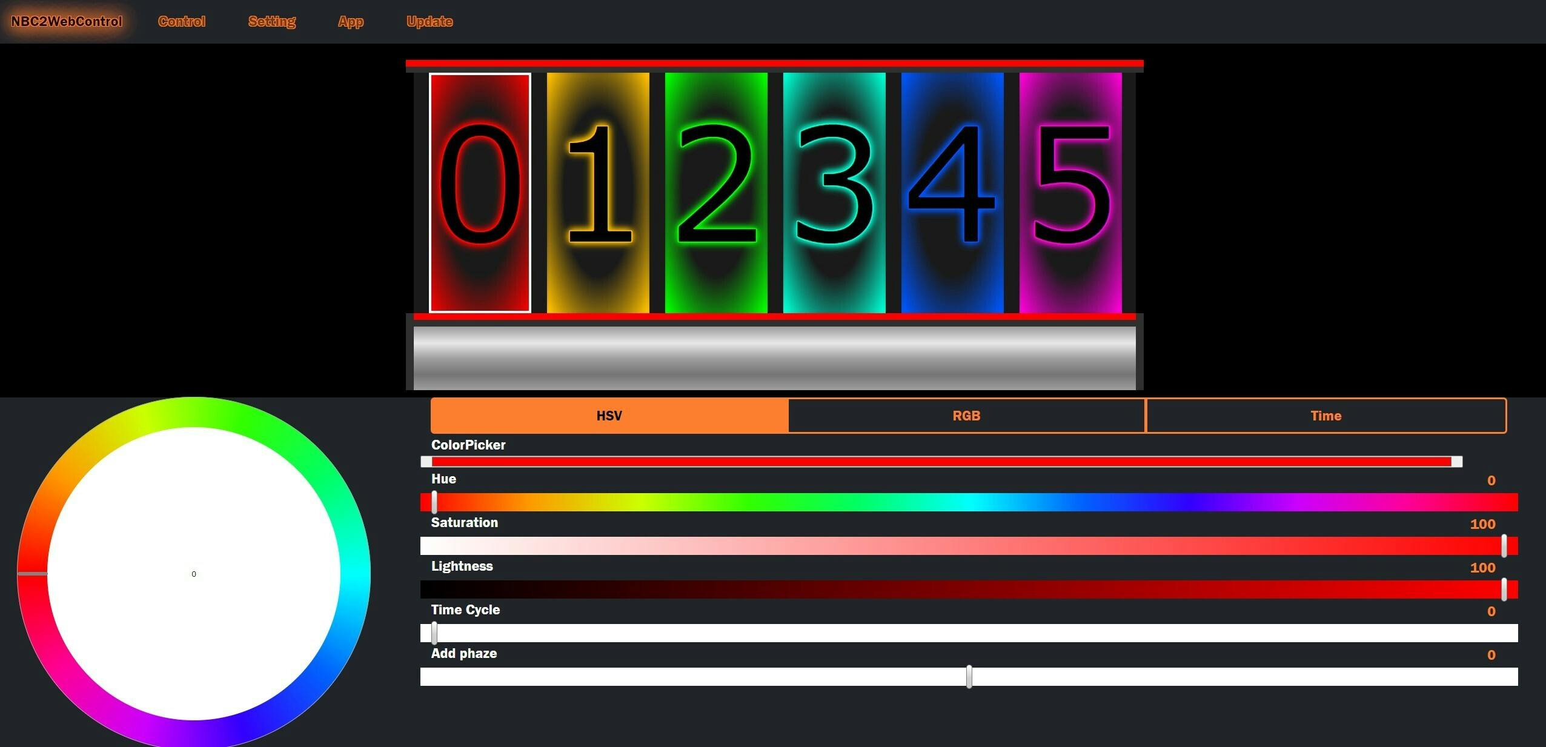Open the App page
This screenshot has height=747, width=1546.
(x=351, y=22)
